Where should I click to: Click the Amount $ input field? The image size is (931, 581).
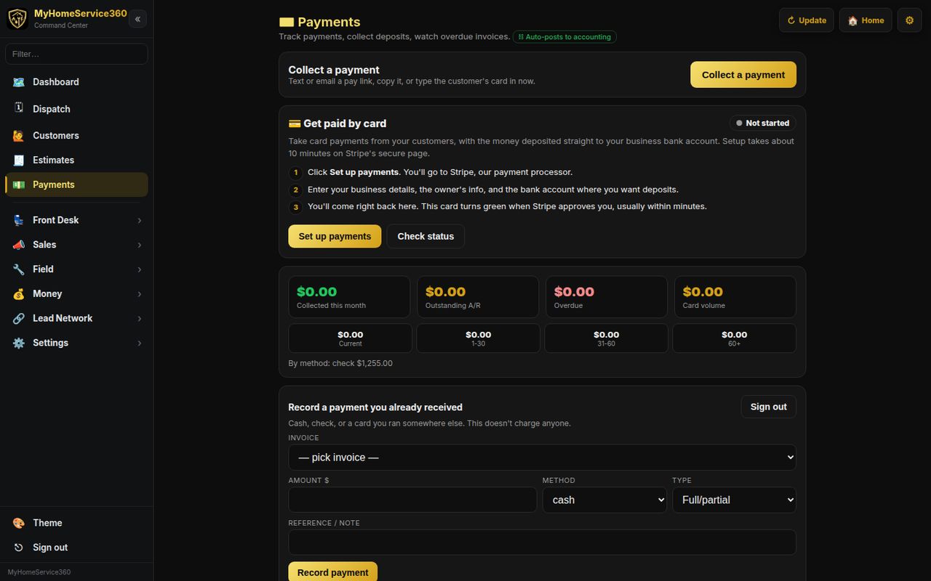pos(412,500)
